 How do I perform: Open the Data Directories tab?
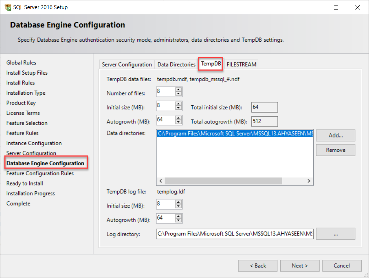click(176, 64)
